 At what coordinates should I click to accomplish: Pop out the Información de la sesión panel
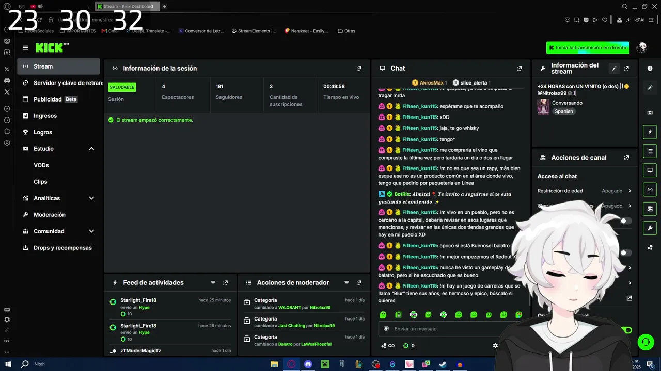point(359,68)
